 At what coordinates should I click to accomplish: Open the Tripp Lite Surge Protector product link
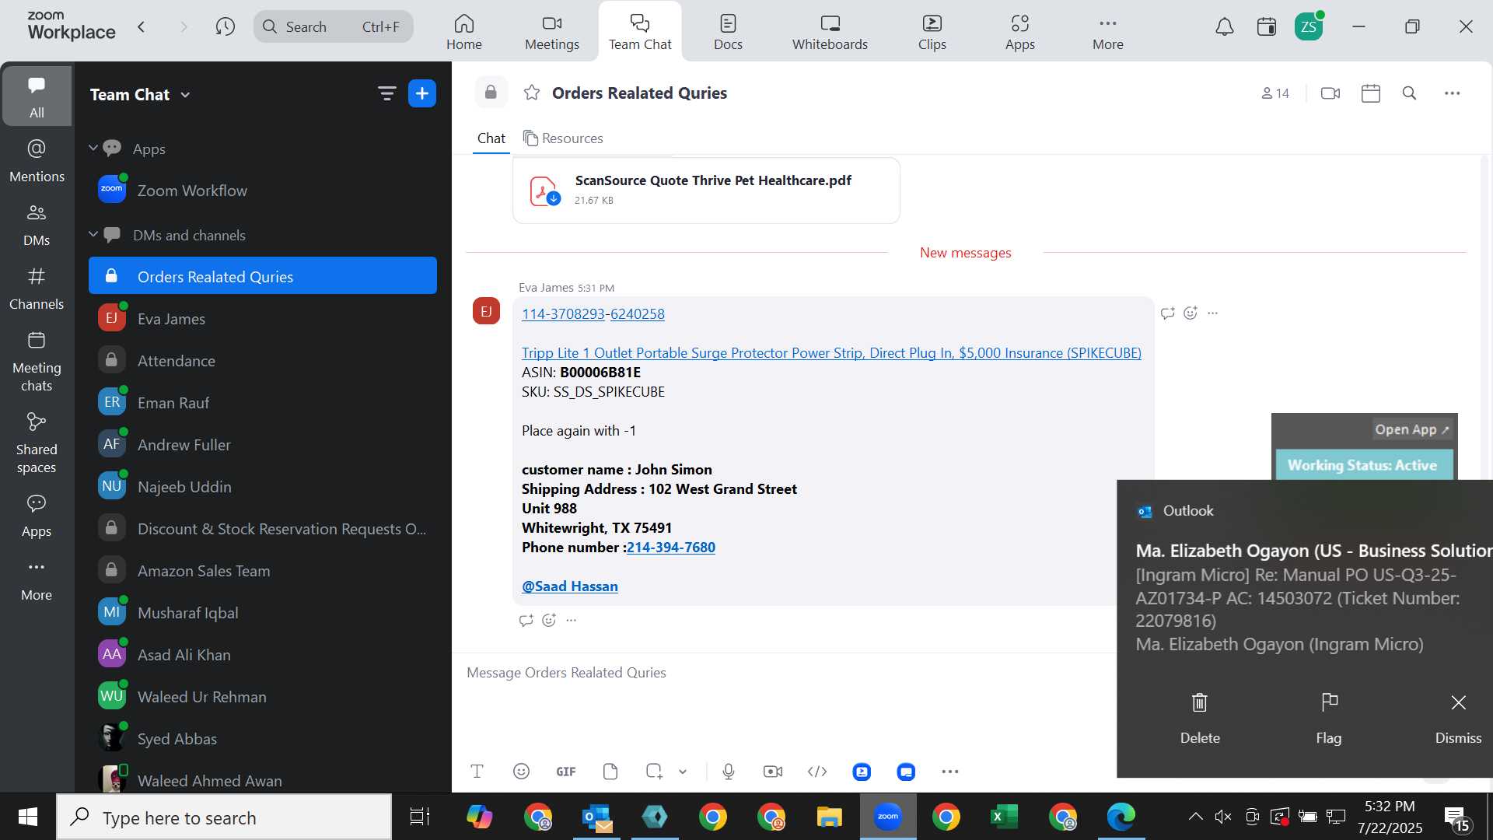(831, 353)
